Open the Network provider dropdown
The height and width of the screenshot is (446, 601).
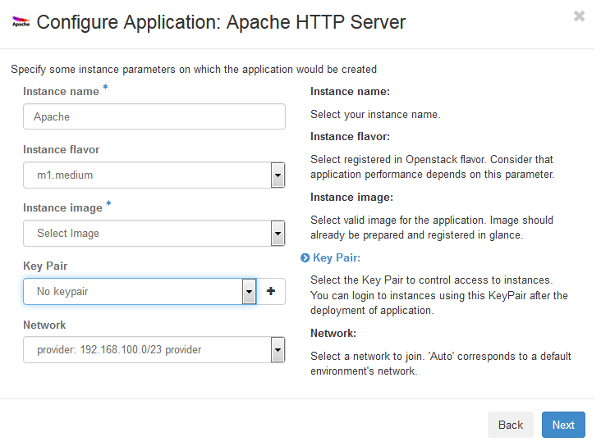[x=154, y=349]
